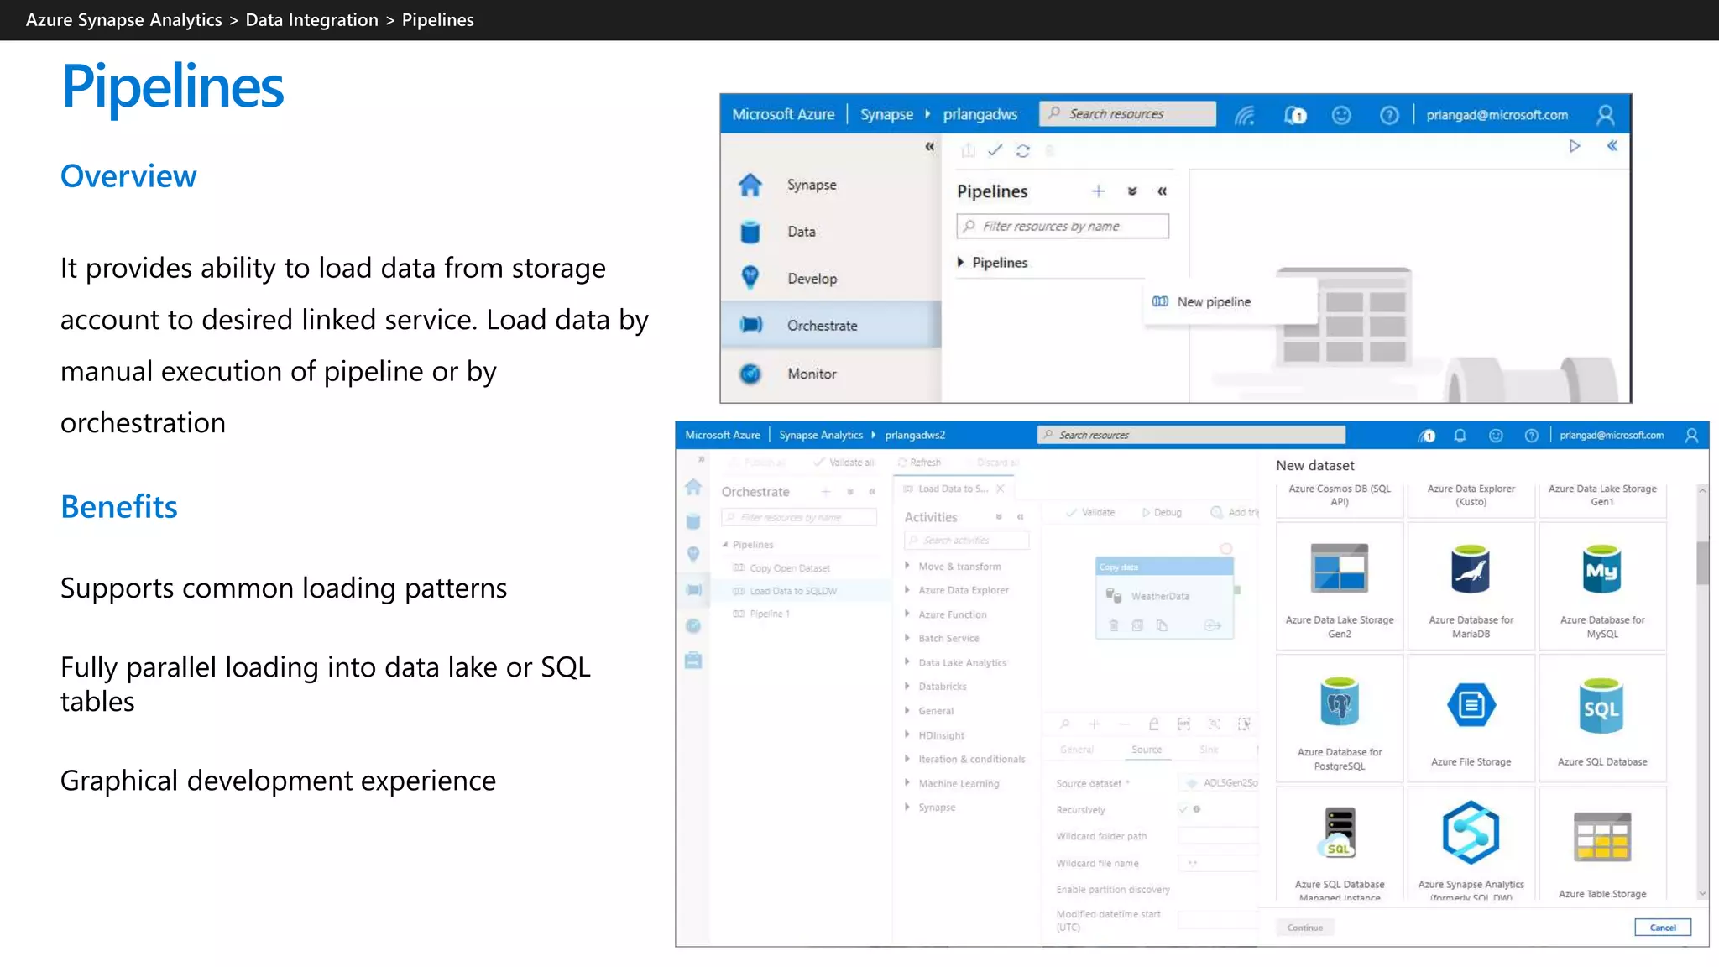Expand the Move & transform activities group
Screen dimensions: 1719x967
pyautogui.click(x=907, y=567)
